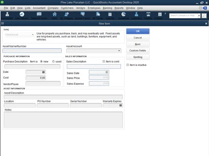Open Bill Tracker icon
209x156 pixels.
pos(98,15)
